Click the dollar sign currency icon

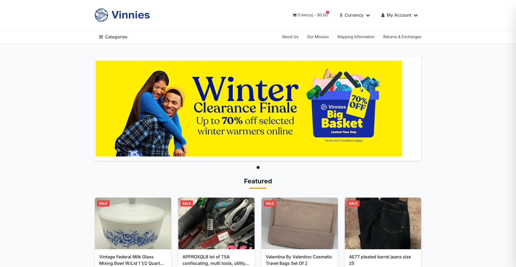click(x=341, y=15)
